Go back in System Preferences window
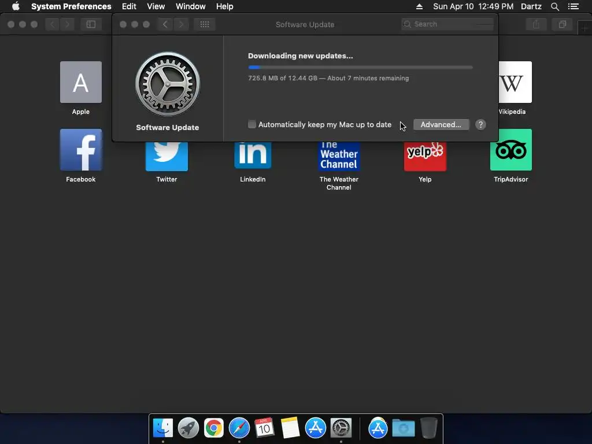The height and width of the screenshot is (444, 592). (x=165, y=24)
